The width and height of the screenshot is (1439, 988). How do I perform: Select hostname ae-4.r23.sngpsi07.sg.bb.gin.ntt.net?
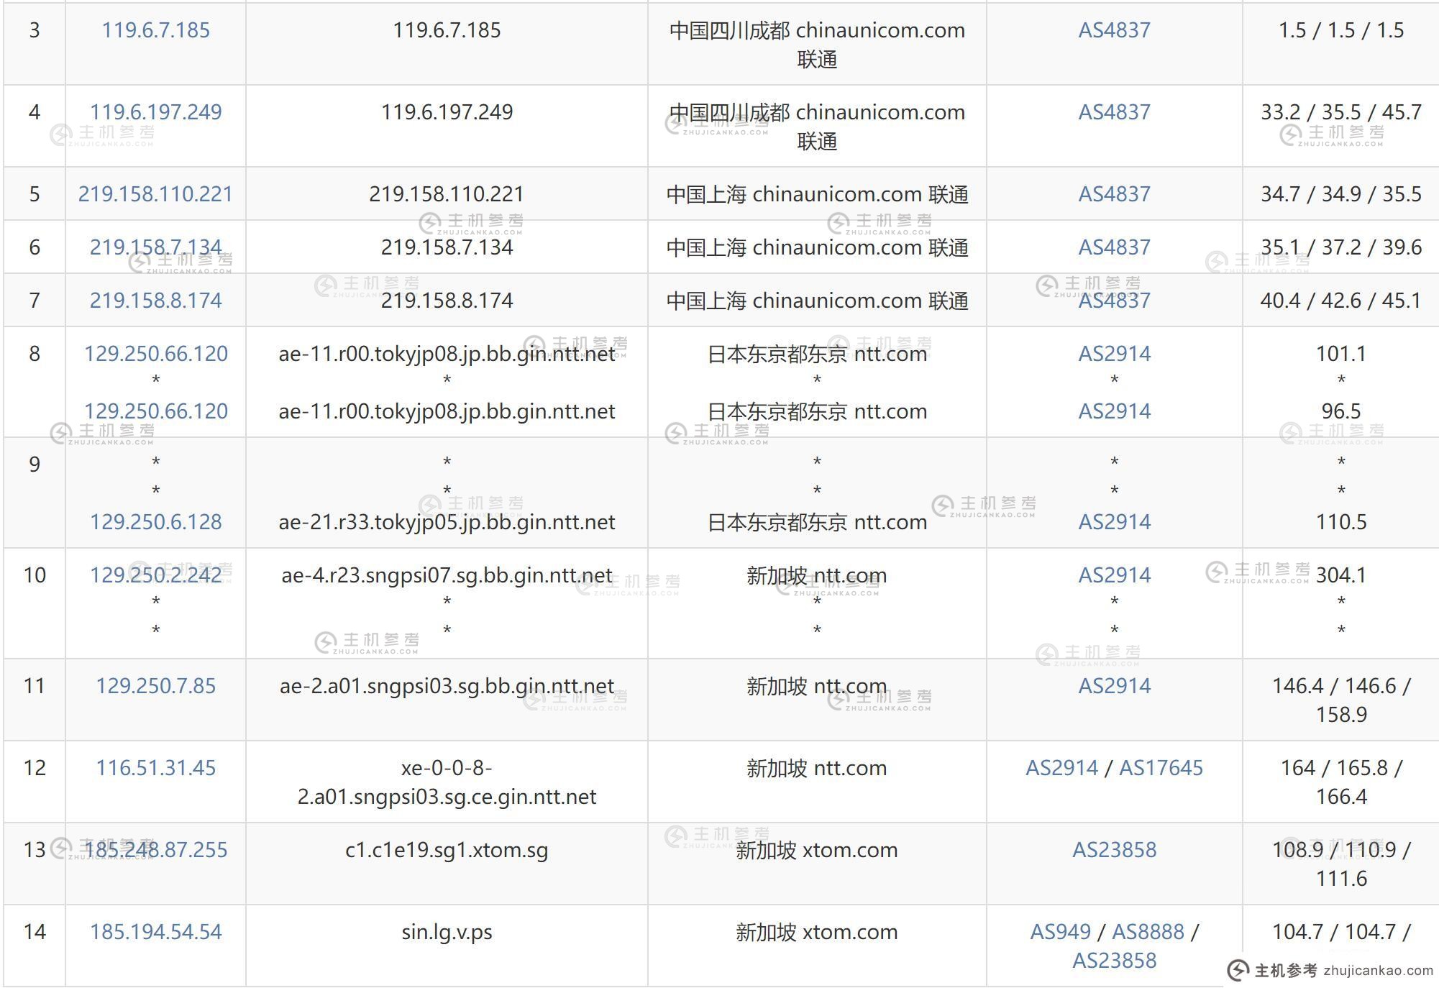(447, 575)
